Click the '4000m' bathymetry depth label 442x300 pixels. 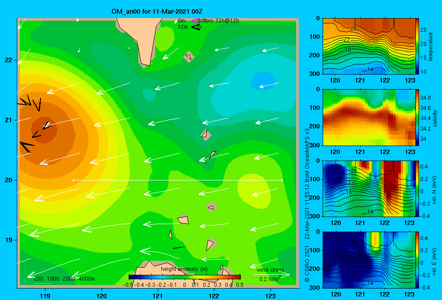coord(87,279)
